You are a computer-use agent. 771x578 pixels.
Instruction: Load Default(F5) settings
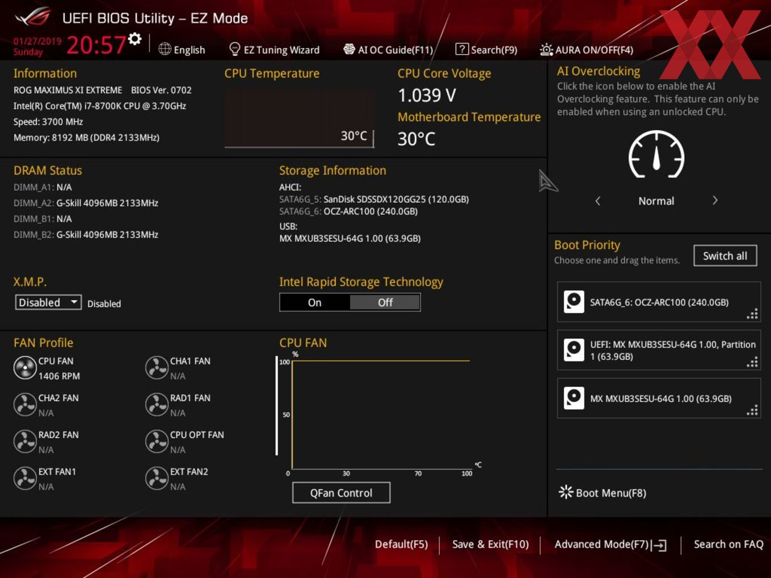click(401, 544)
